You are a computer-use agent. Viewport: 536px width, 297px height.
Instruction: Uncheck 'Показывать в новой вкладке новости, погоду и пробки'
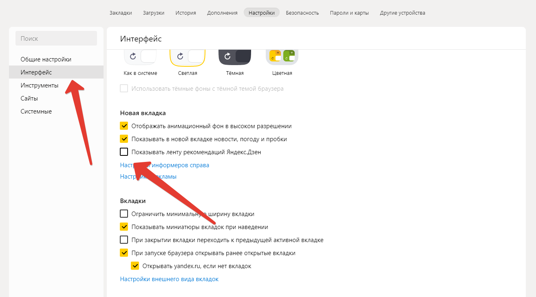pos(124,139)
